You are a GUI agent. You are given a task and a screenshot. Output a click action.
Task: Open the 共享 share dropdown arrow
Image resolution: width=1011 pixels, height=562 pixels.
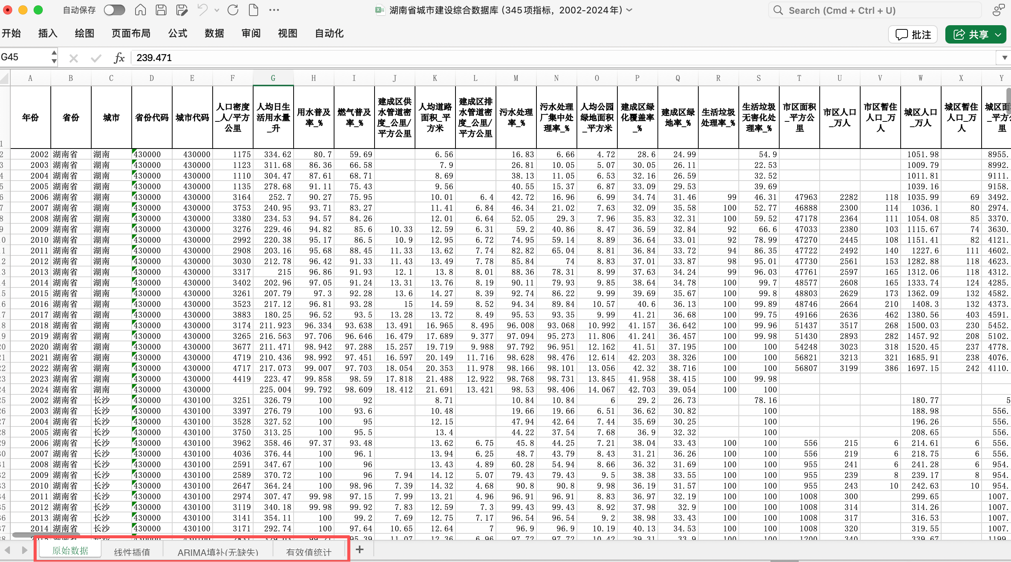click(998, 34)
